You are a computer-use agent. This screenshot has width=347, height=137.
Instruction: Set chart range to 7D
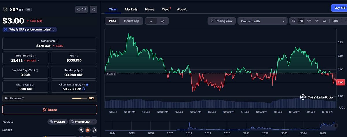[x=301, y=21]
